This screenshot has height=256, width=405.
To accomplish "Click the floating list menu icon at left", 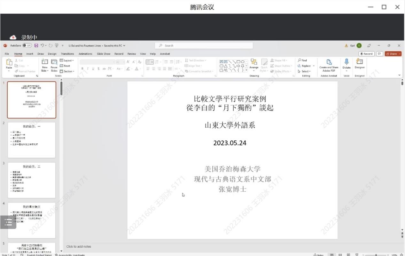I will (8, 222).
